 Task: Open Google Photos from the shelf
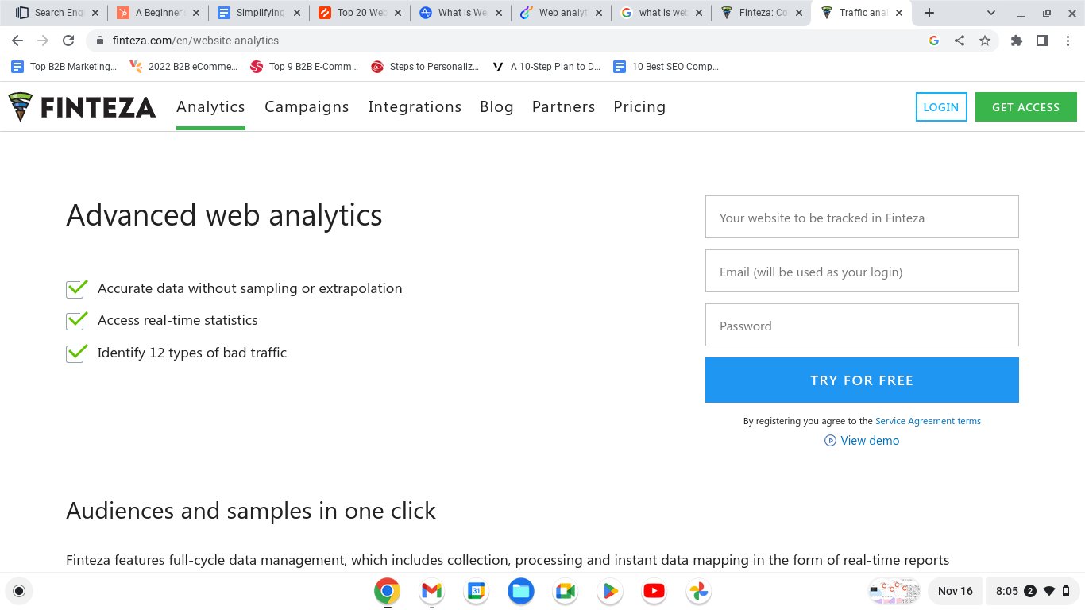tap(698, 591)
